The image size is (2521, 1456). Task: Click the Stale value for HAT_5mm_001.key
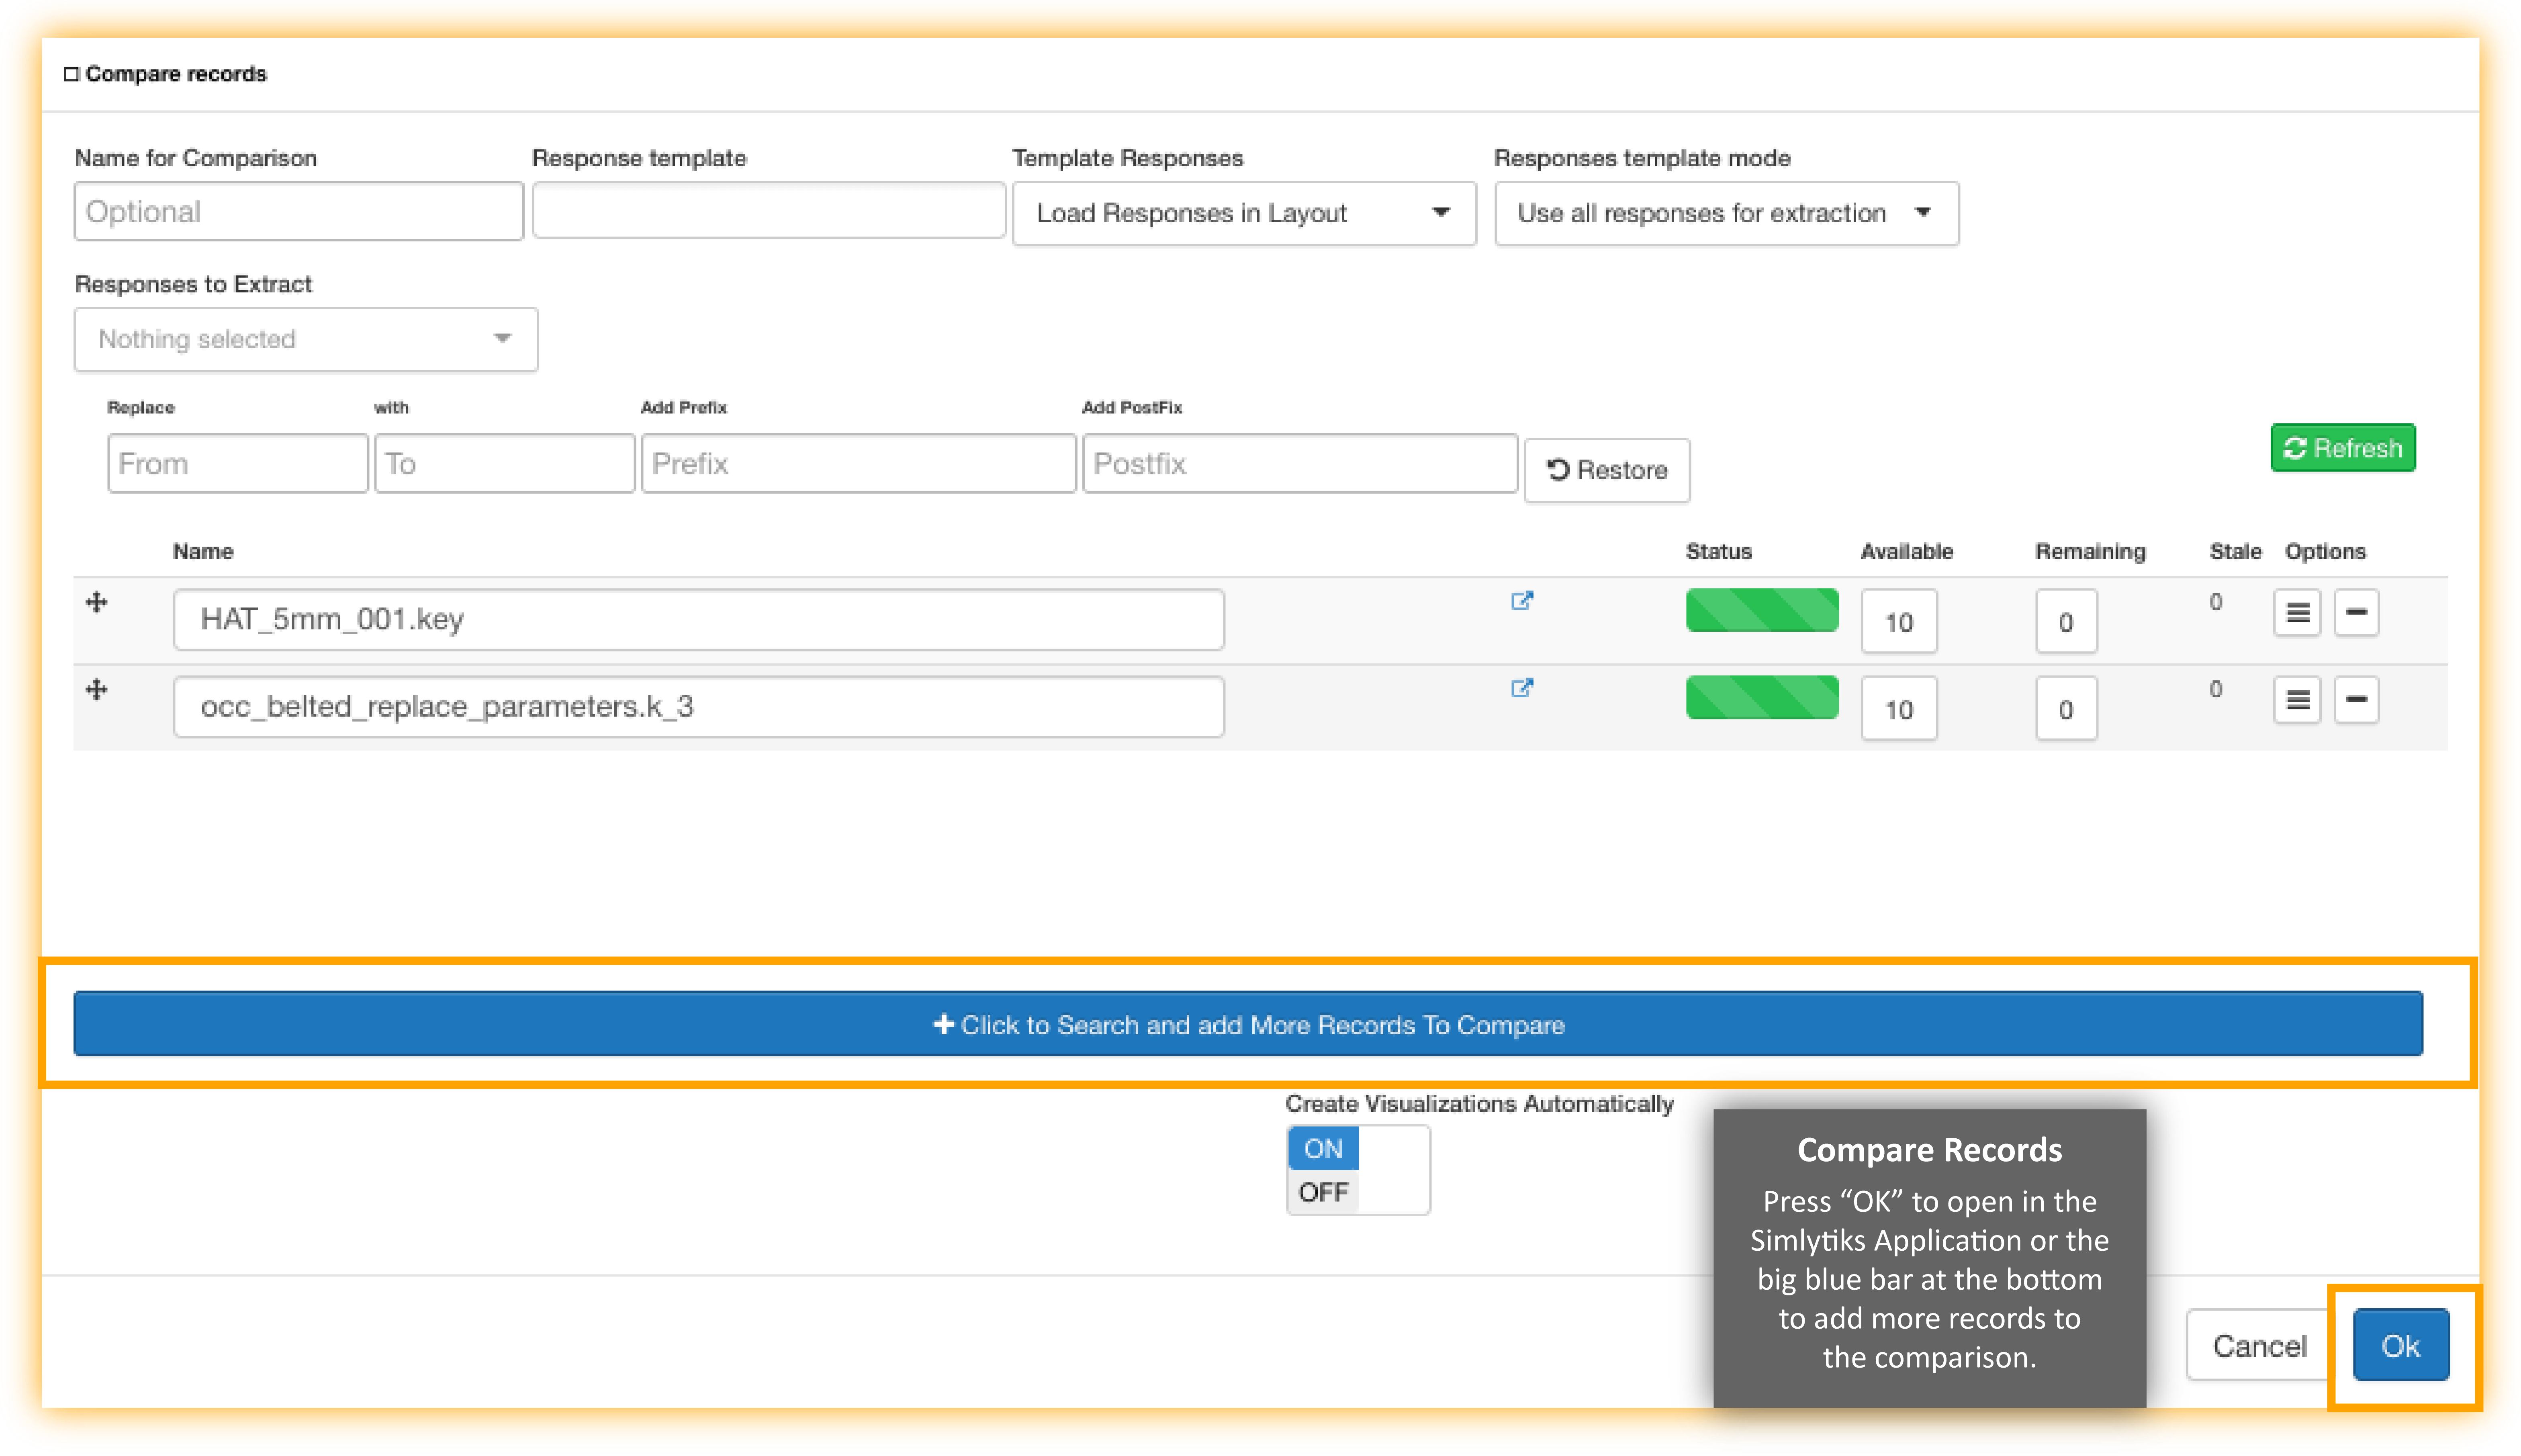click(2216, 602)
